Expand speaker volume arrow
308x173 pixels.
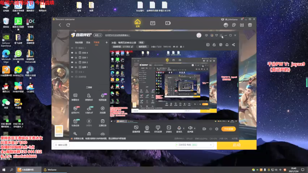coord(195,128)
